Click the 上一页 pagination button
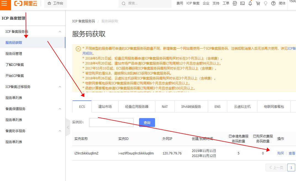Image resolution: width=296 pixels, height=181 pixels. point(276,167)
